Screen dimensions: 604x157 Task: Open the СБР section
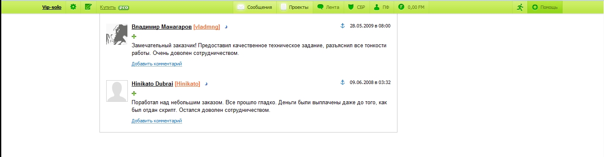[357, 7]
